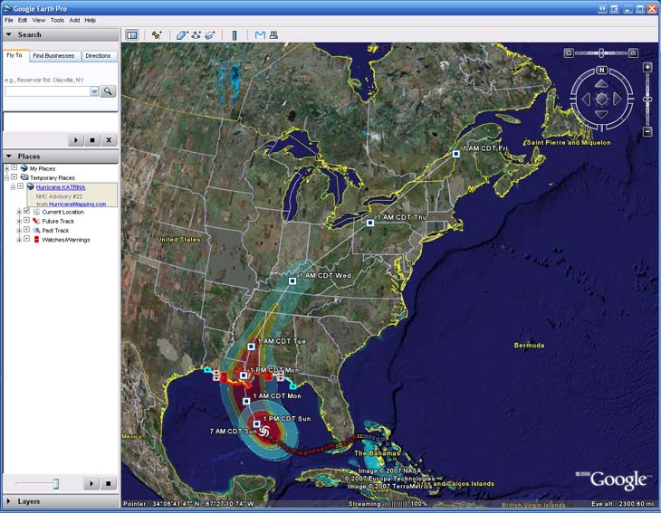The image size is (661, 513).
Task: Open the Help menu
Action: (x=91, y=20)
